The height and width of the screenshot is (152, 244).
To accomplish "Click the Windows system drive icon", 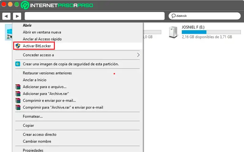I will (x=9, y=32).
